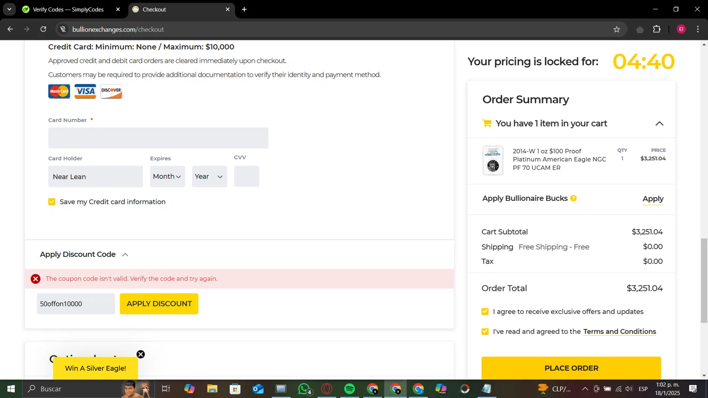708x398 pixels.
Task: Close the Verify Codes tab
Action: (x=118, y=9)
